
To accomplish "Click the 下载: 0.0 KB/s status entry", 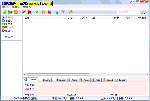I will pyautogui.click(x=67, y=99).
